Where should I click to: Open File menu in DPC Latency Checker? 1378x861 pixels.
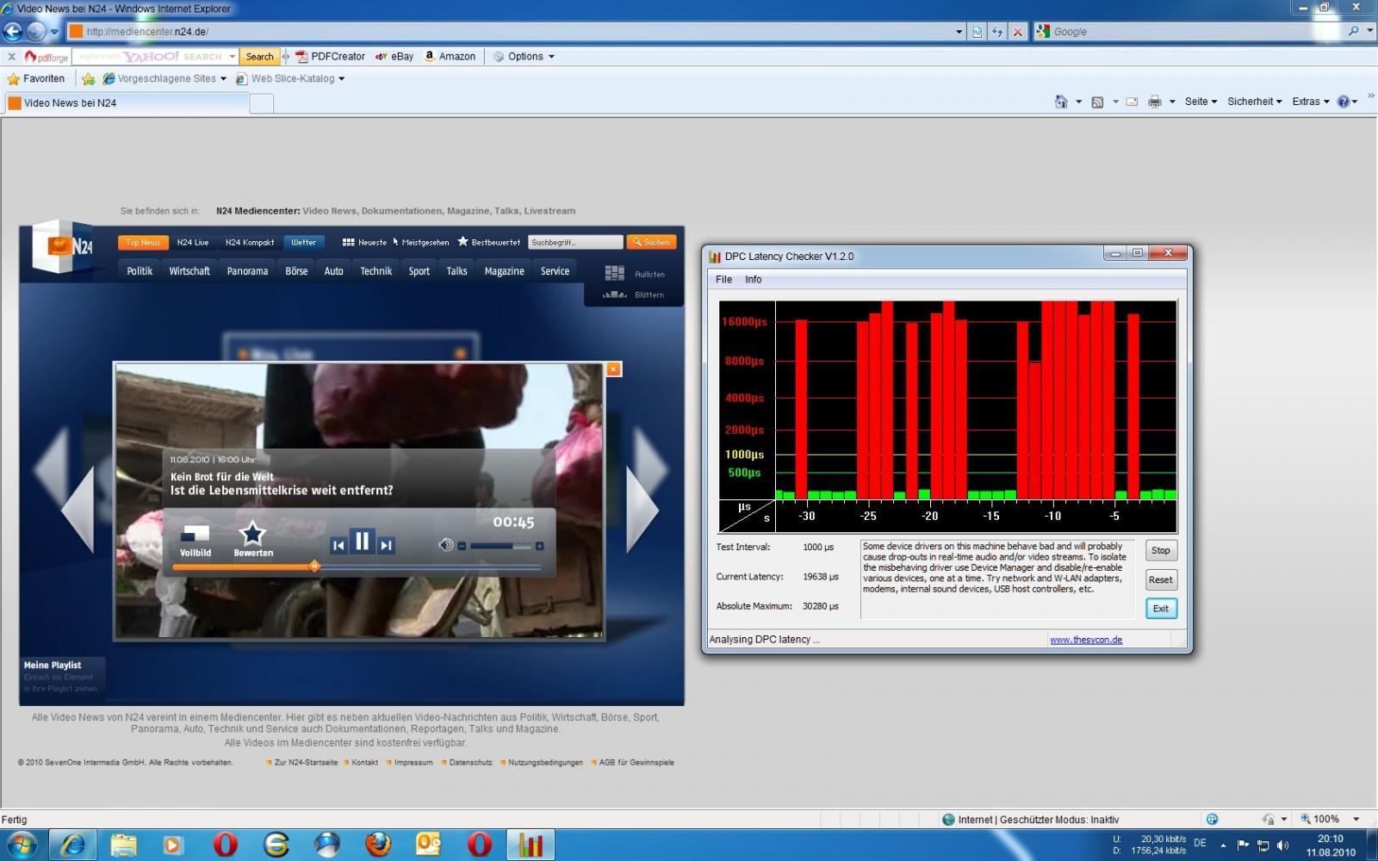tap(723, 280)
